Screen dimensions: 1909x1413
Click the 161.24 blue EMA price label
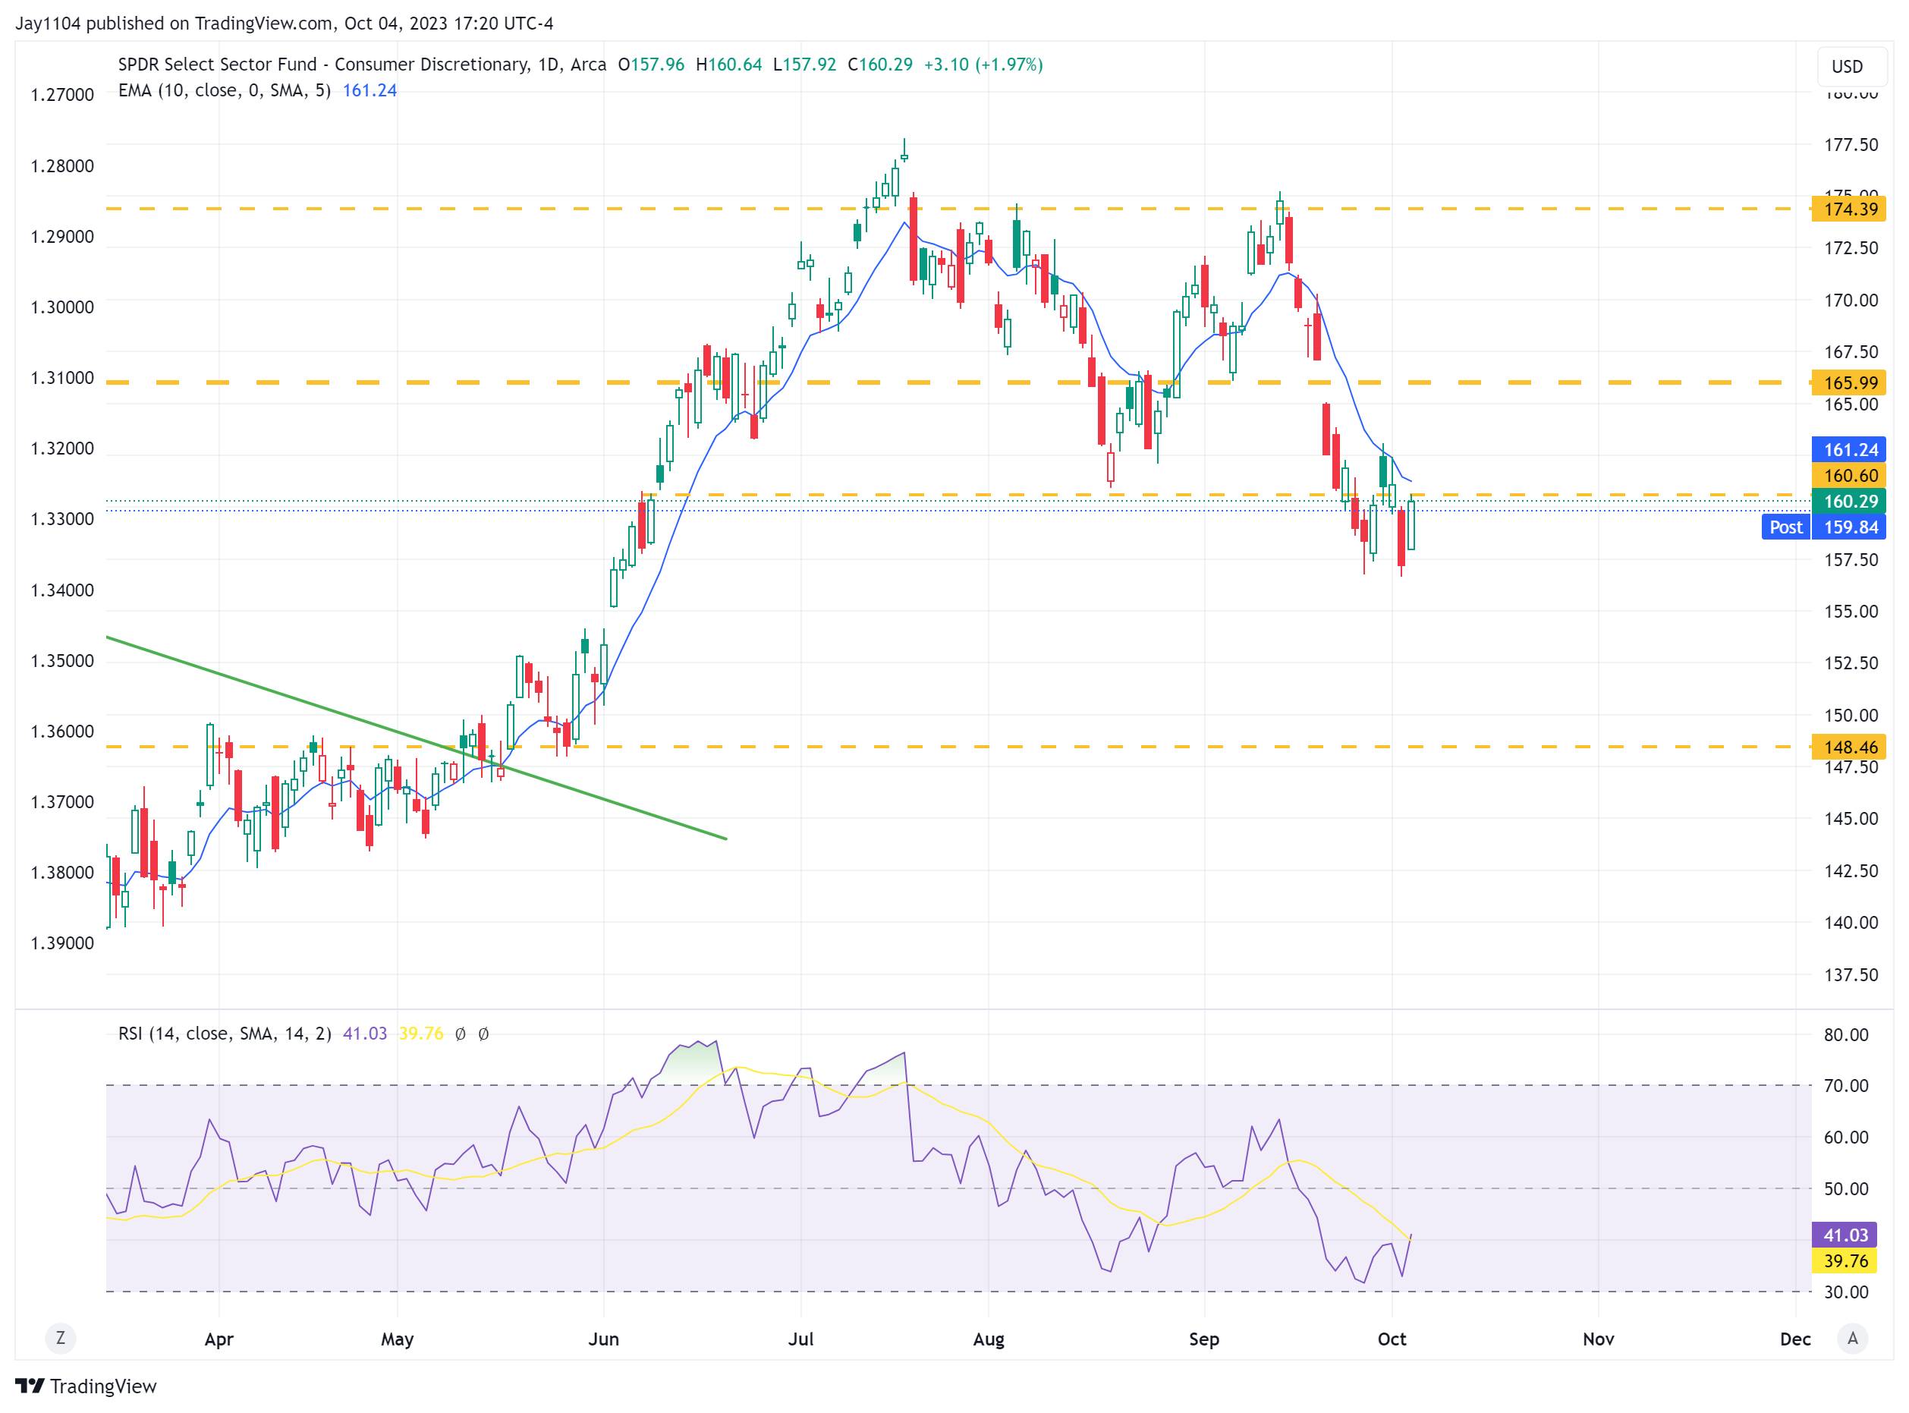(1848, 449)
